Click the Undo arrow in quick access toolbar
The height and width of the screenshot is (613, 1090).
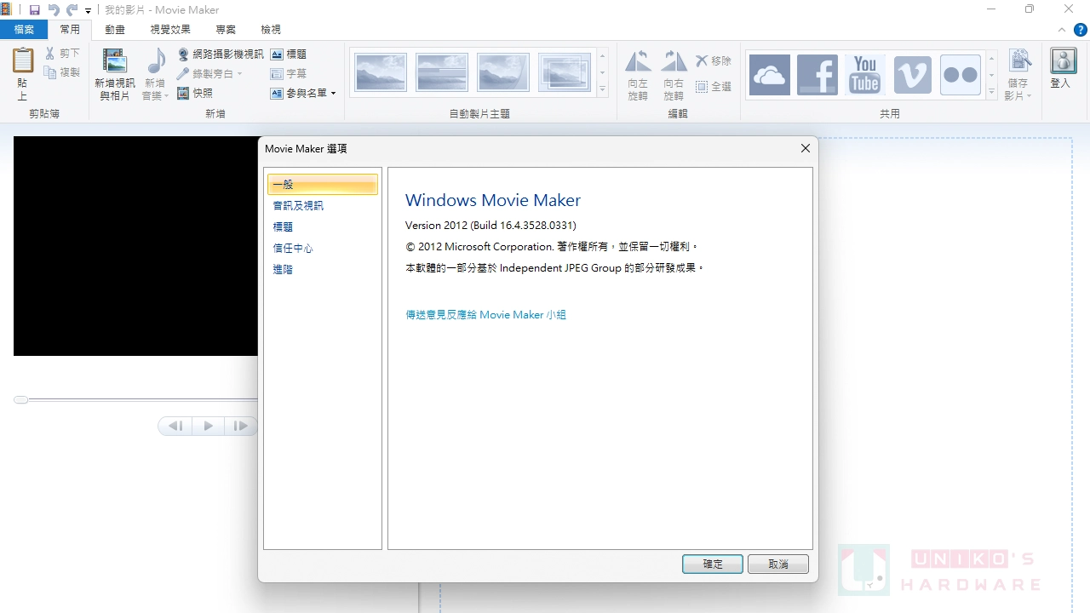pos(54,10)
